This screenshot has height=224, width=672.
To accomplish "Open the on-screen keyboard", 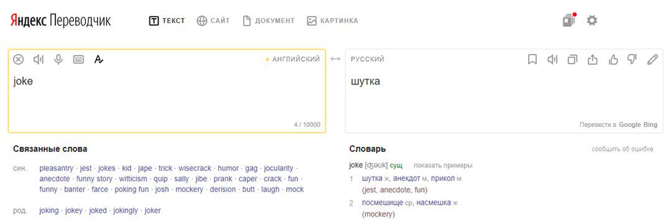I will tap(78, 60).
